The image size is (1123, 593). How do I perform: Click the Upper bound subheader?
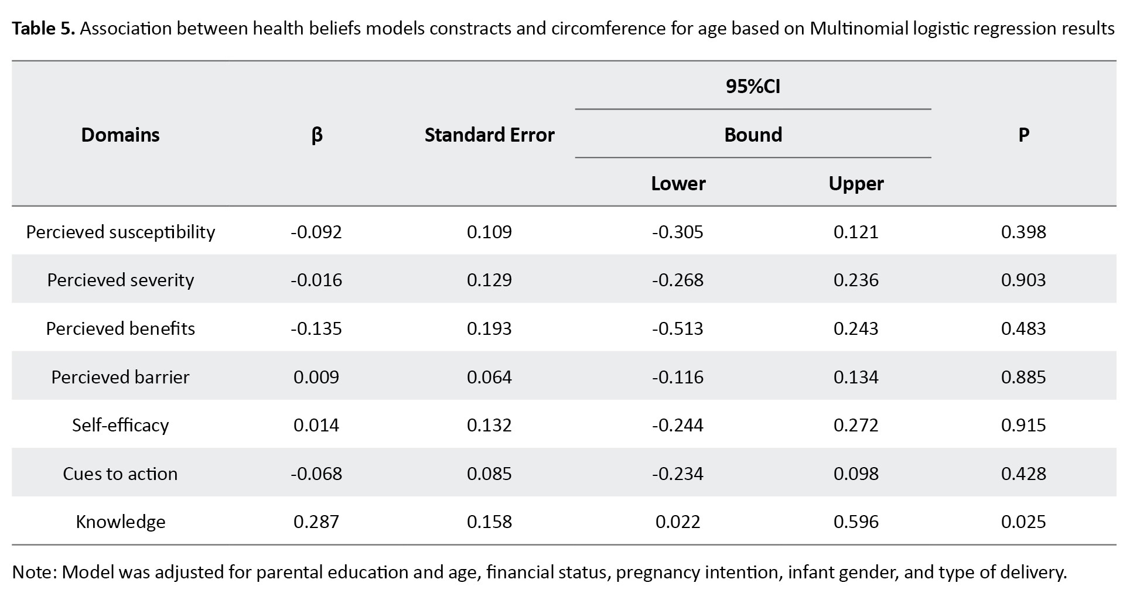pyautogui.click(x=856, y=183)
